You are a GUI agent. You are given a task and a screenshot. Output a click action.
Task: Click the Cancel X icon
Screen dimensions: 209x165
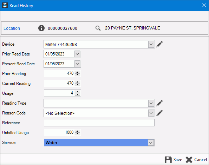pos(189,159)
